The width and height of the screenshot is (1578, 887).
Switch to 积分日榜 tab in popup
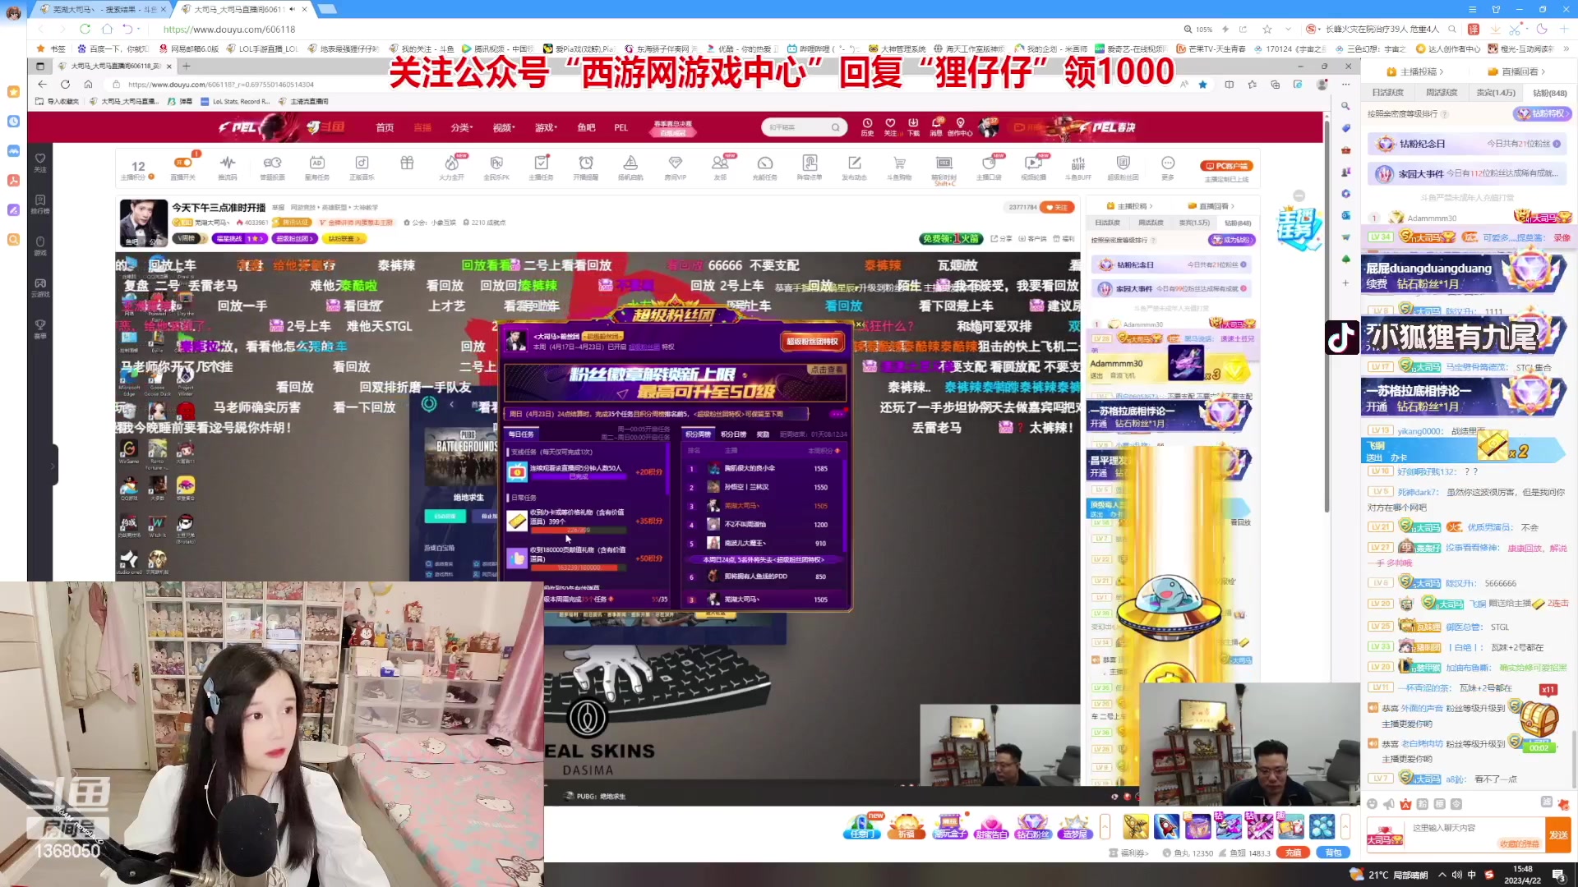(733, 434)
